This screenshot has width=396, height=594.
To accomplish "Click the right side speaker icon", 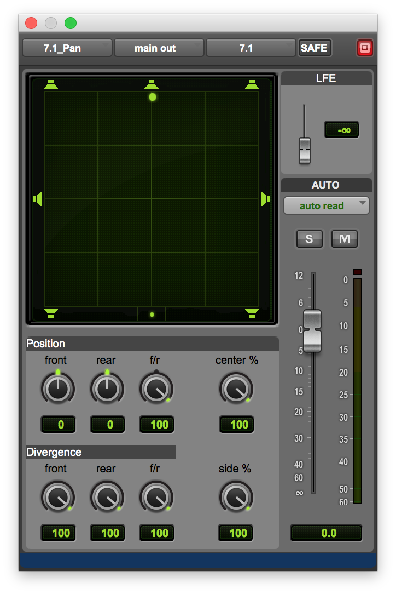I will tap(266, 198).
